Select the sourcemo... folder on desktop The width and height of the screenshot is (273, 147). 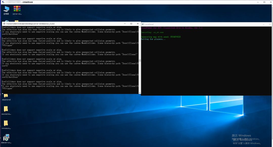pyautogui.click(x=6, y=111)
